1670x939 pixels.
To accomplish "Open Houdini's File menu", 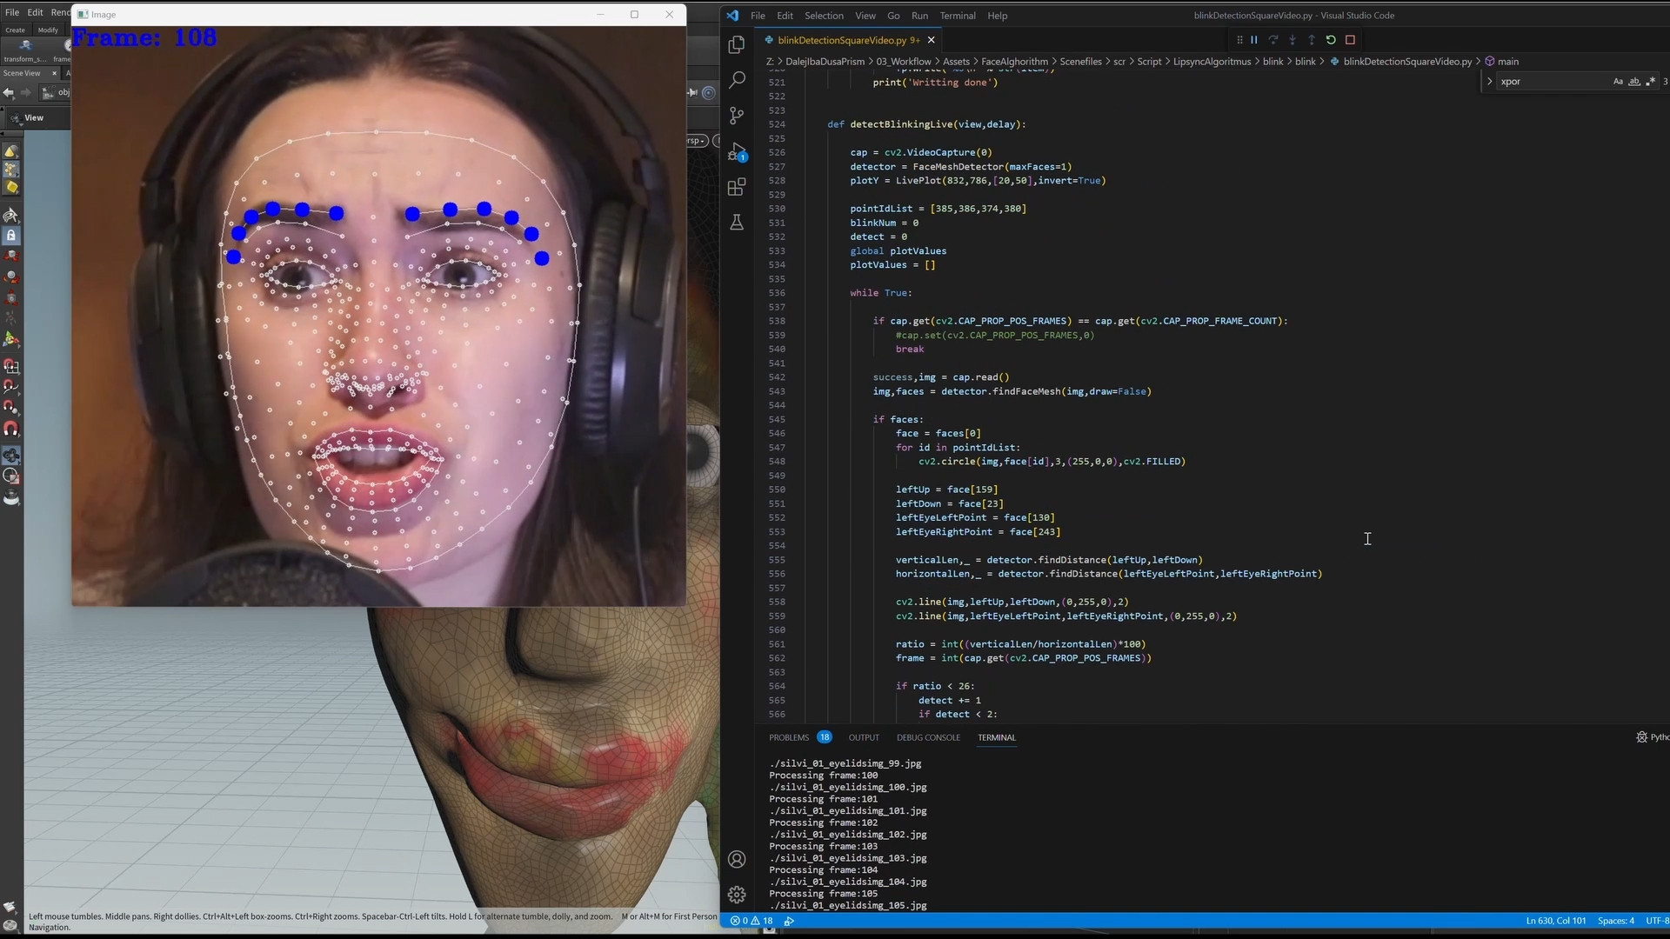I will tap(12, 12).
